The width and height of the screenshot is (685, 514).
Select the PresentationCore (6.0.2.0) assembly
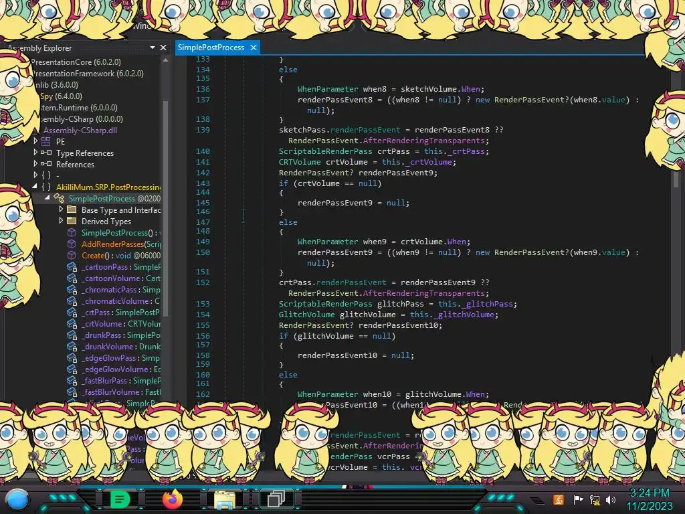pos(76,62)
